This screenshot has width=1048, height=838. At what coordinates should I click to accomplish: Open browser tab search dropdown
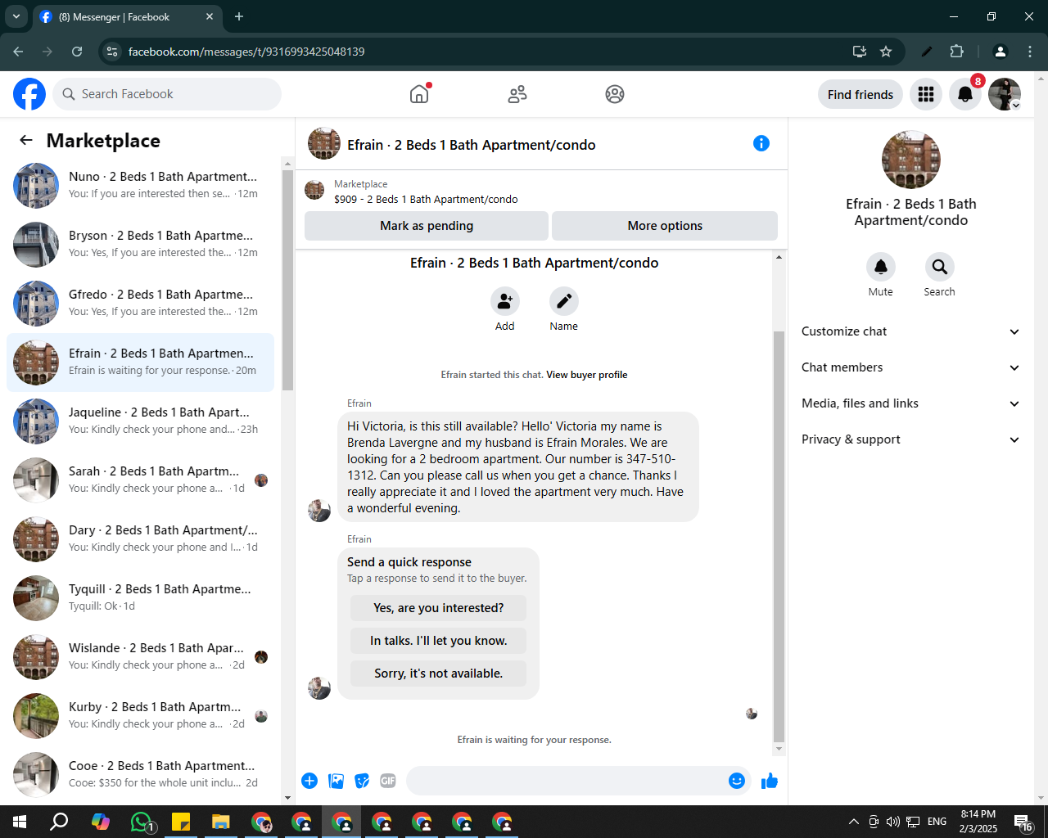16,16
